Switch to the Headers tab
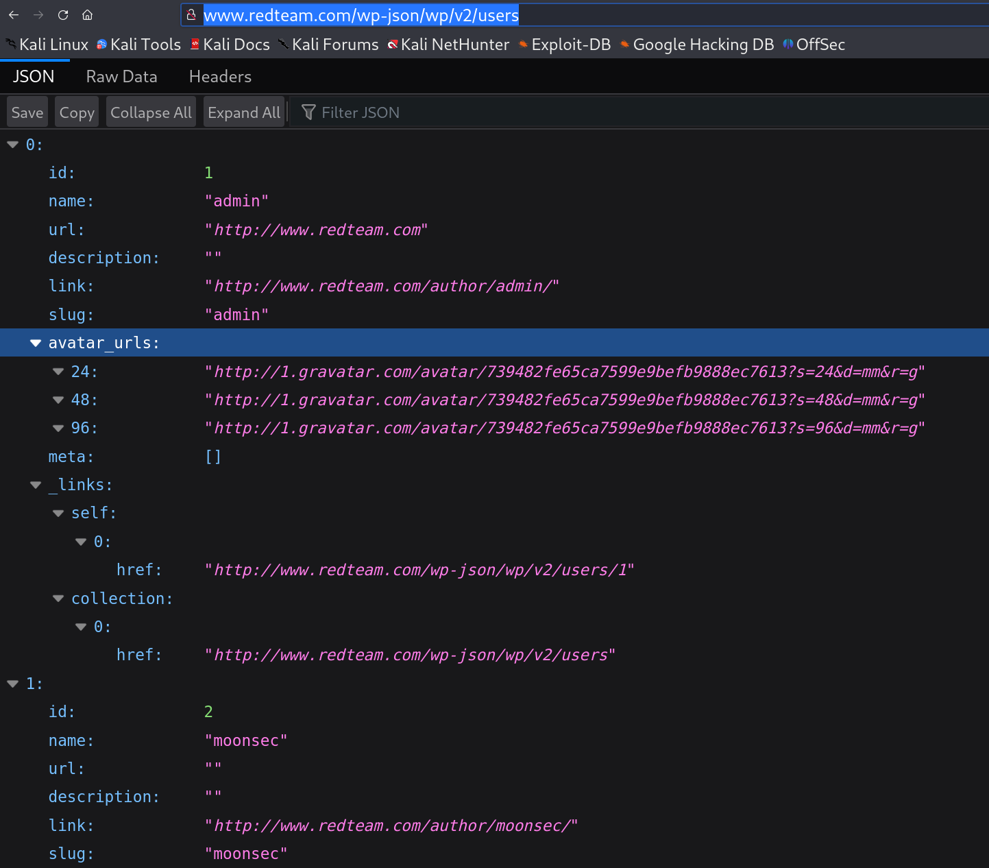 click(220, 77)
